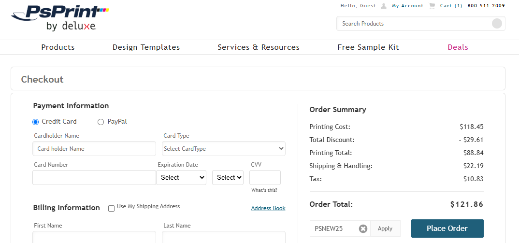Viewport: 519px width, 243px height.
Task: Click the My Account link
Action: [407, 6]
